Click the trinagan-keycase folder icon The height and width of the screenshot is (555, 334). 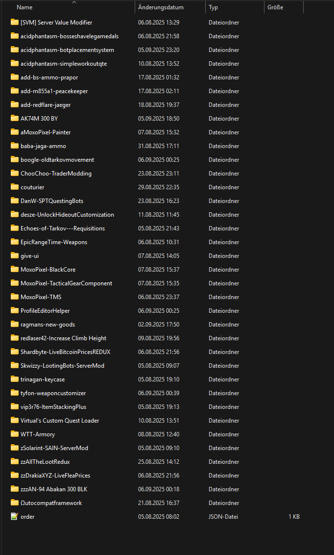coord(15,379)
